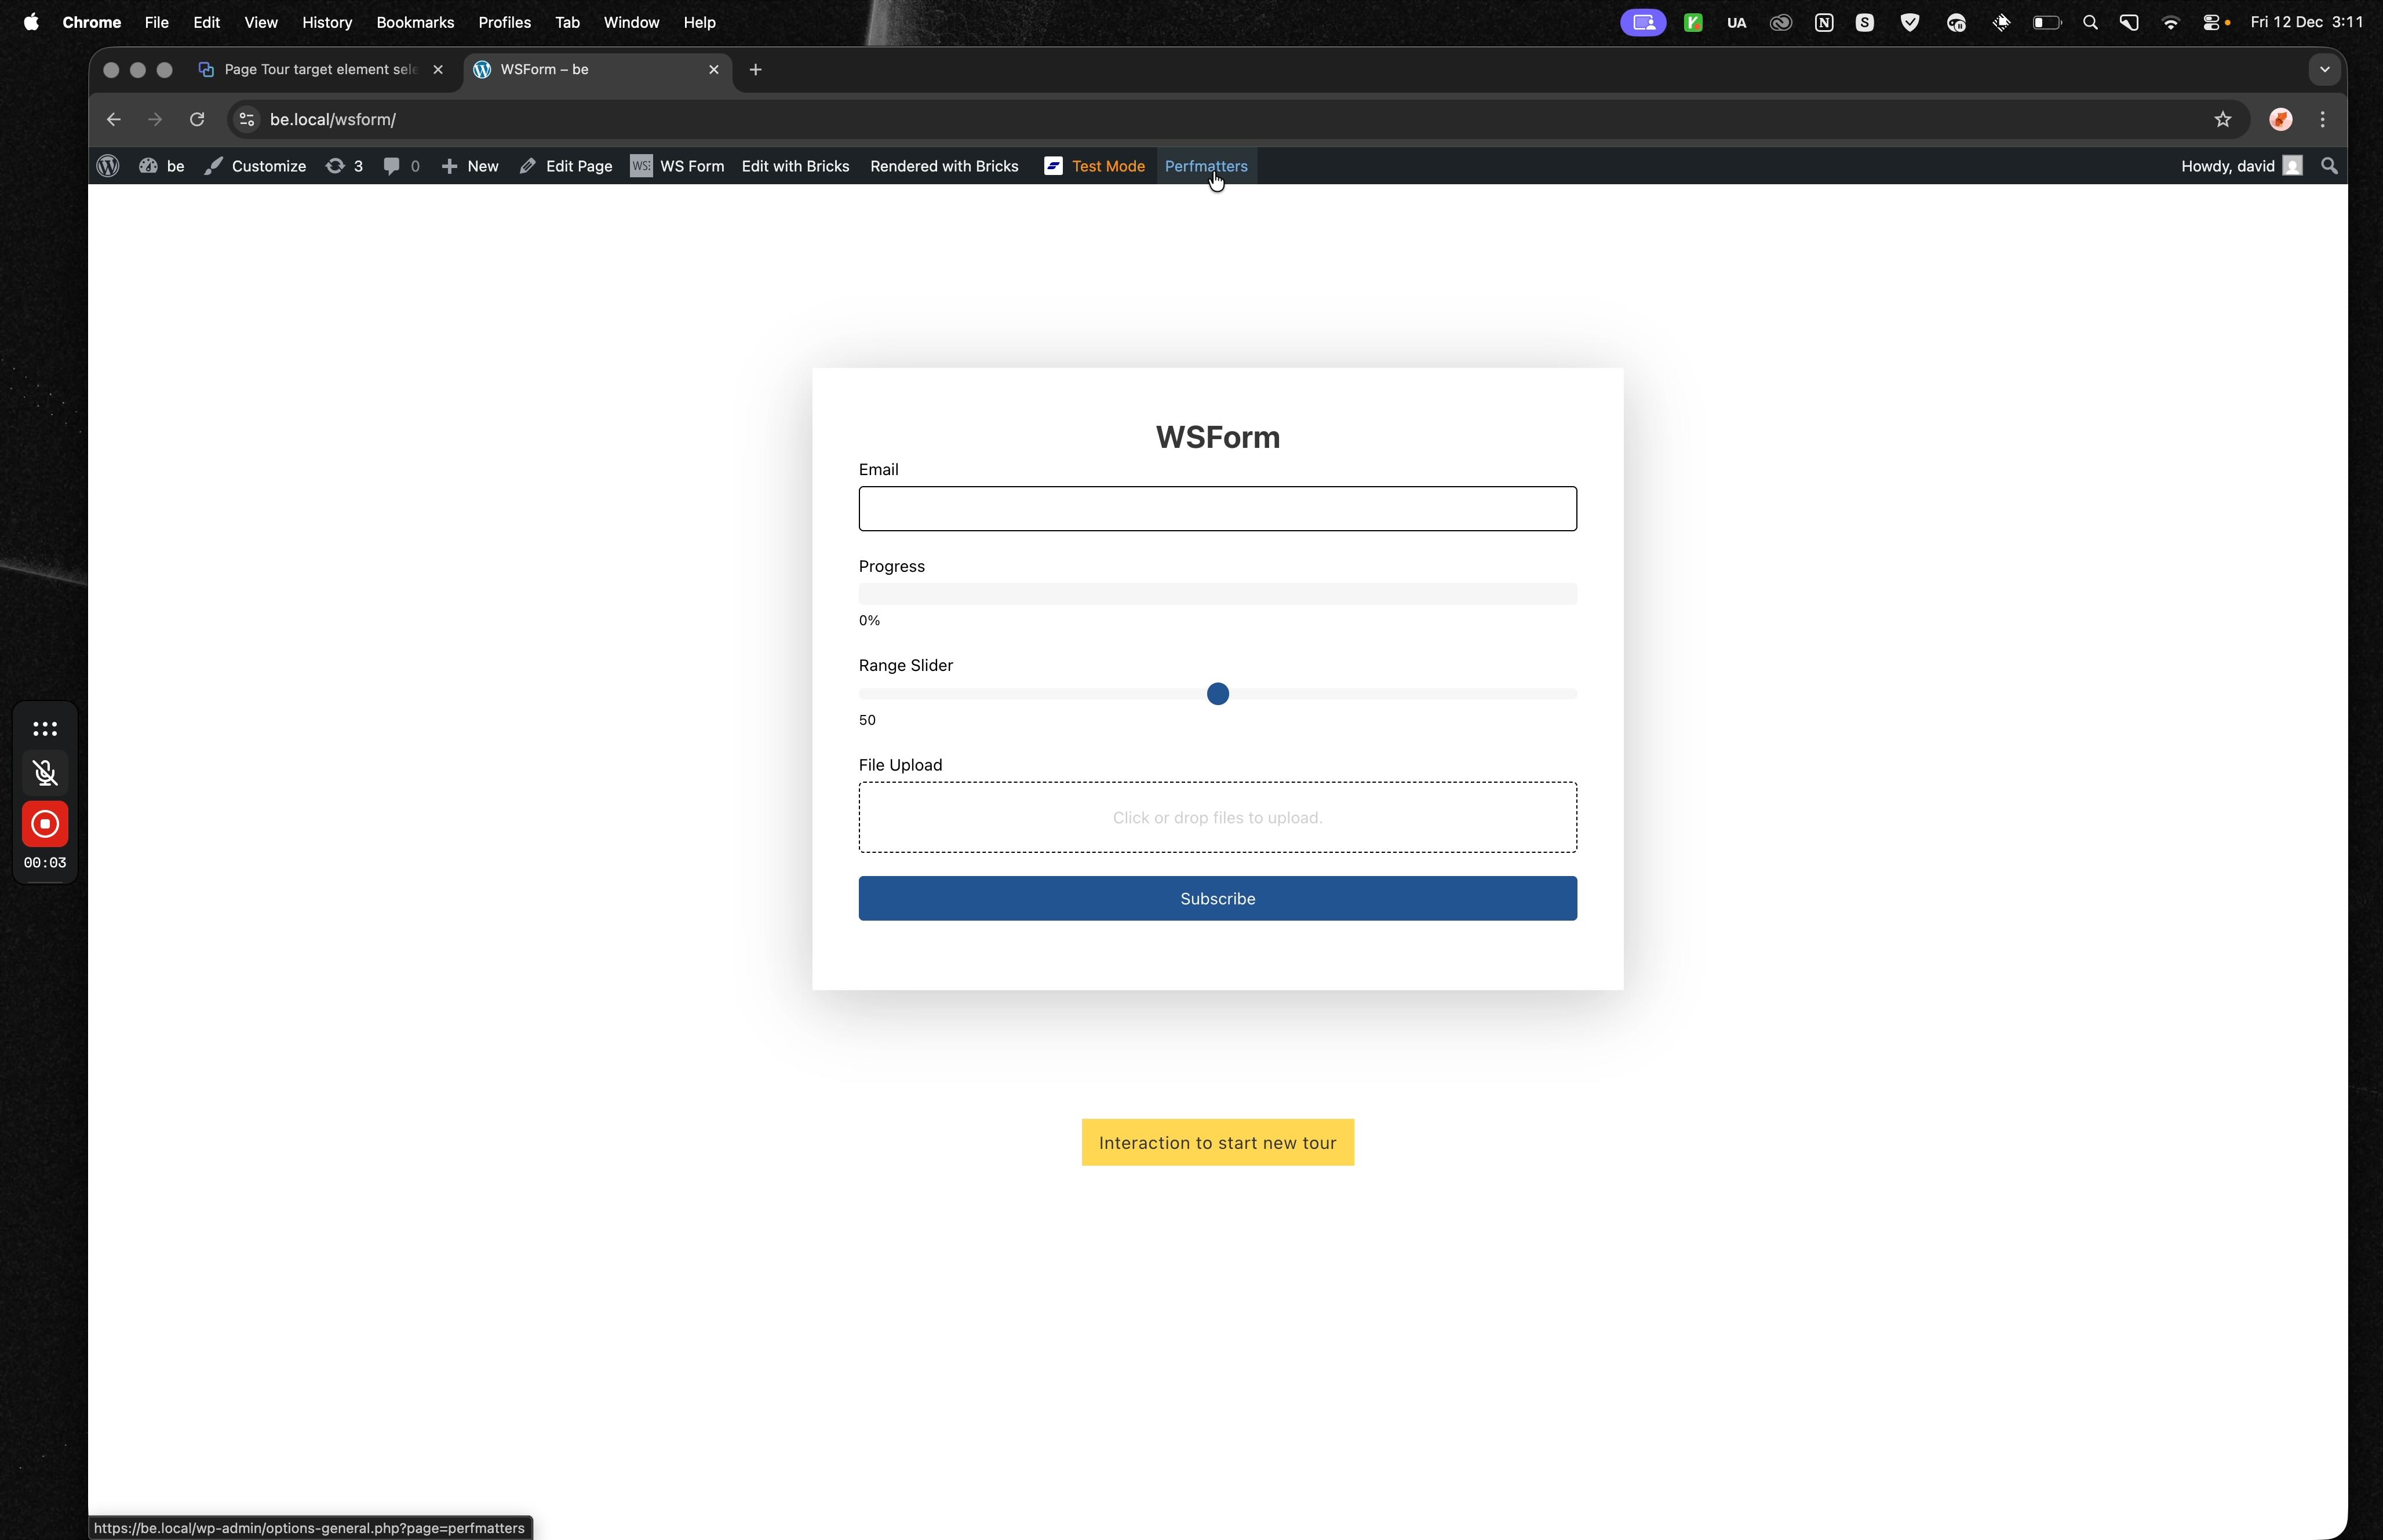
Task: Open the New content menu
Action: [470, 166]
